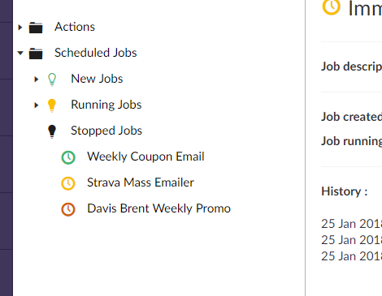Click red clock icon for Davis Brent Promo
The width and height of the screenshot is (382, 296).
click(x=68, y=209)
